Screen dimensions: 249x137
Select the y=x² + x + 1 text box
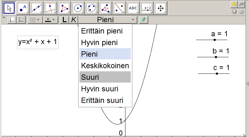(38, 42)
